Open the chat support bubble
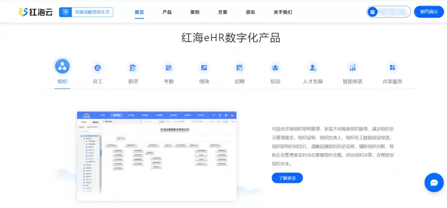 (x=434, y=182)
